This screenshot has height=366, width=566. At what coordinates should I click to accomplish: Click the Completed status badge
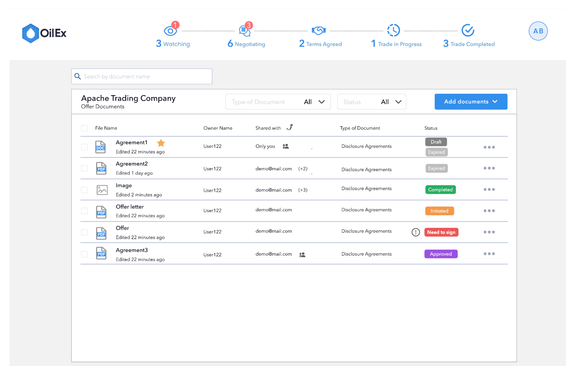point(441,190)
